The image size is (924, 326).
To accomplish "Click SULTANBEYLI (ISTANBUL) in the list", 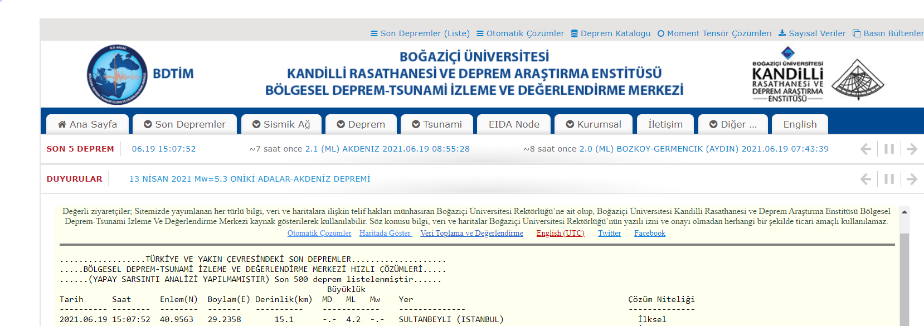I will (451, 319).
